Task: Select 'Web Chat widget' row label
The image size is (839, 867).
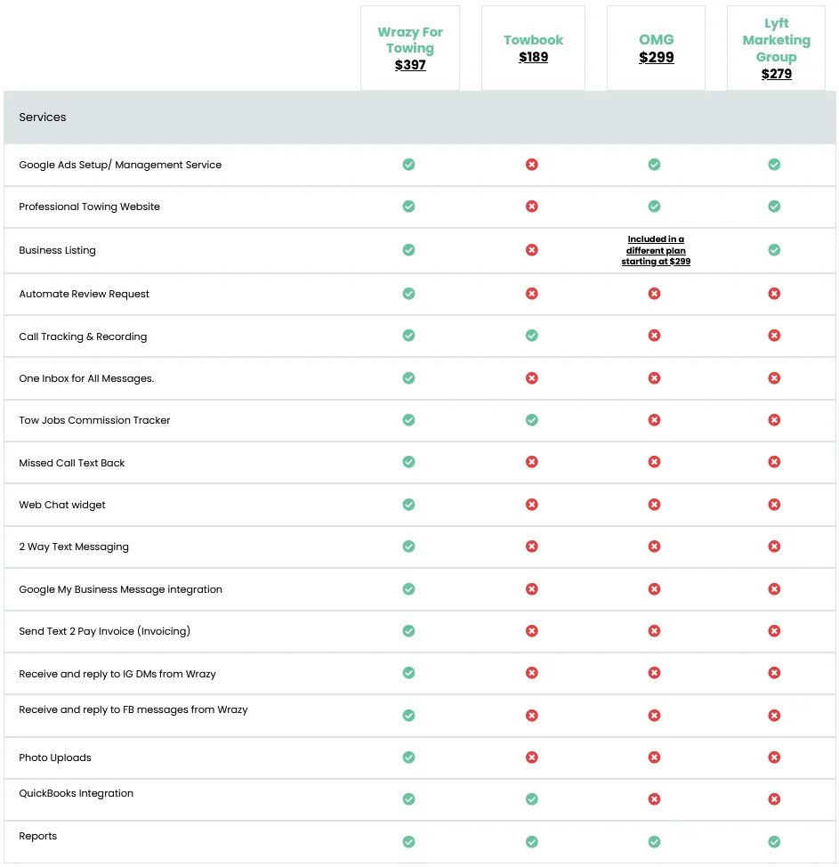Action: pyautogui.click(x=62, y=505)
